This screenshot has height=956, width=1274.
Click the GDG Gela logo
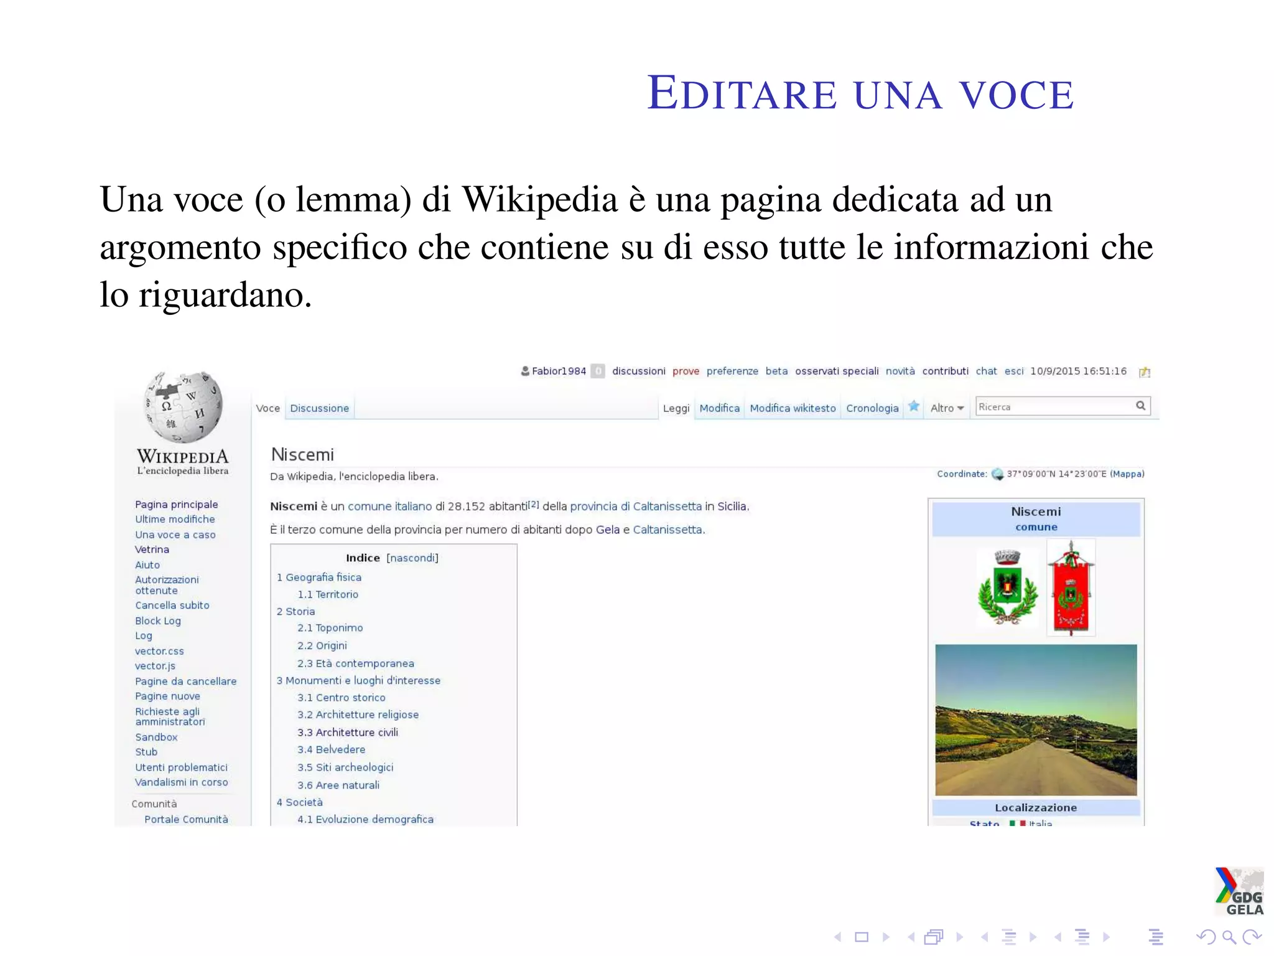[x=1239, y=891]
